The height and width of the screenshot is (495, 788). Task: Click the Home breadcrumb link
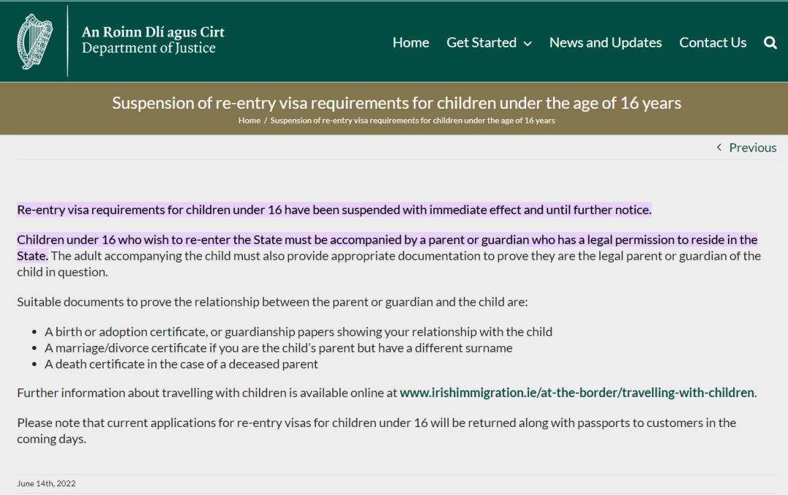(249, 120)
